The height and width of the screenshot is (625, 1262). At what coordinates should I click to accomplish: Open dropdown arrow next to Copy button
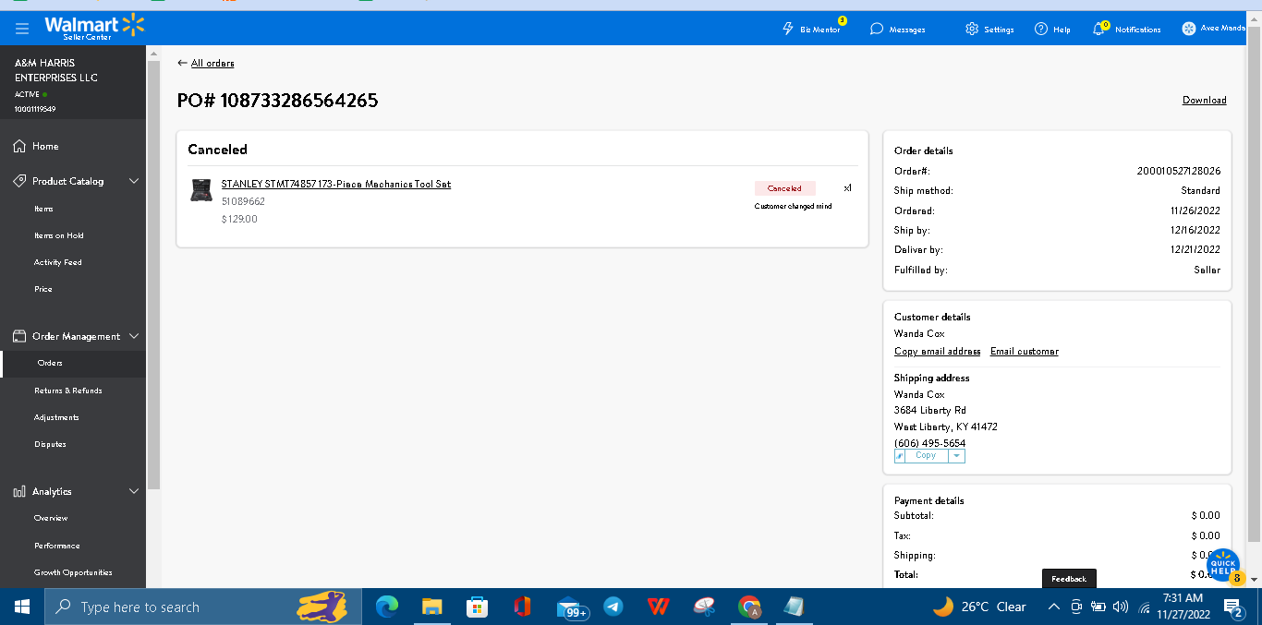pyautogui.click(x=957, y=456)
